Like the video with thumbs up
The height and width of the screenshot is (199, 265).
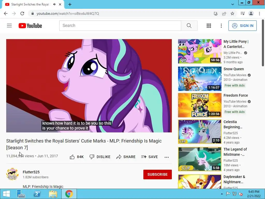77,157
